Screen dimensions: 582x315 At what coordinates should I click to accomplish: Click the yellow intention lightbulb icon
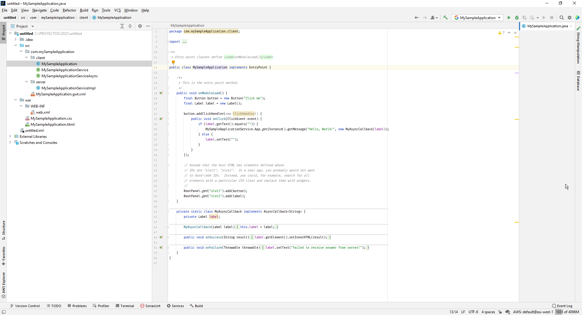tap(173, 62)
